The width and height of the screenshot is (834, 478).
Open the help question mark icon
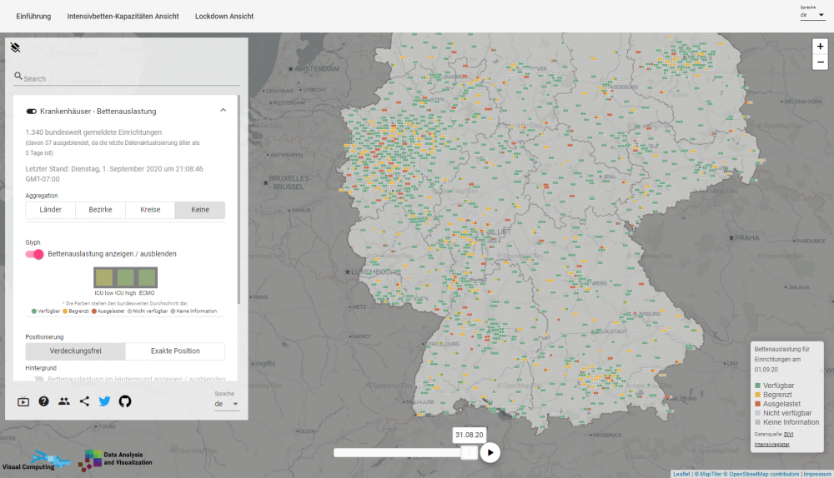[x=43, y=401]
